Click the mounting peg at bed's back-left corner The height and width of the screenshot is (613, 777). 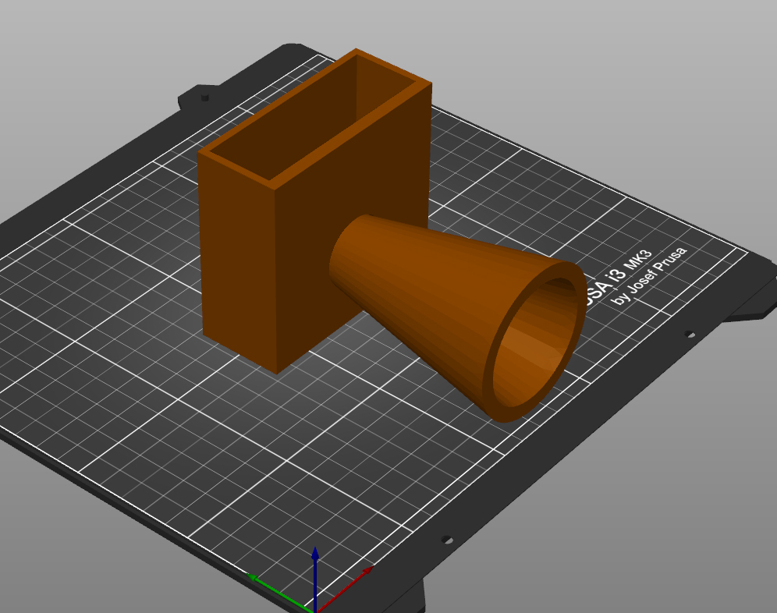click(204, 97)
